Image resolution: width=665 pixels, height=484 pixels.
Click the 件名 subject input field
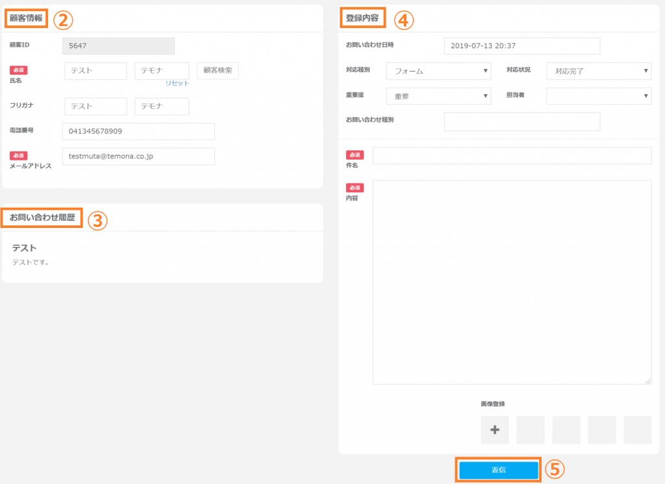click(x=512, y=156)
